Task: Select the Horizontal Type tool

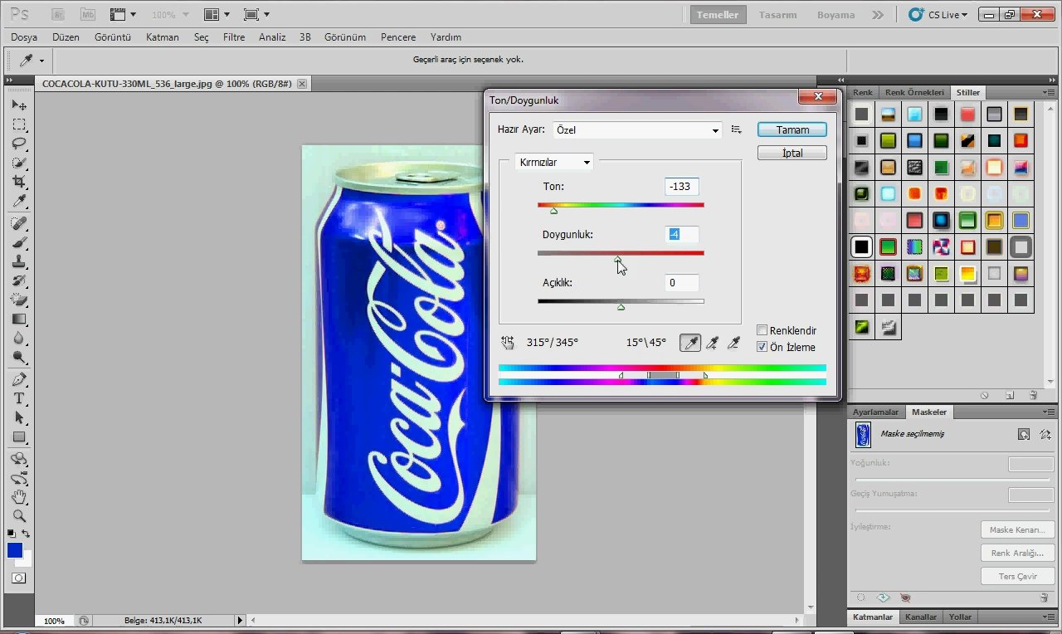Action: (19, 398)
